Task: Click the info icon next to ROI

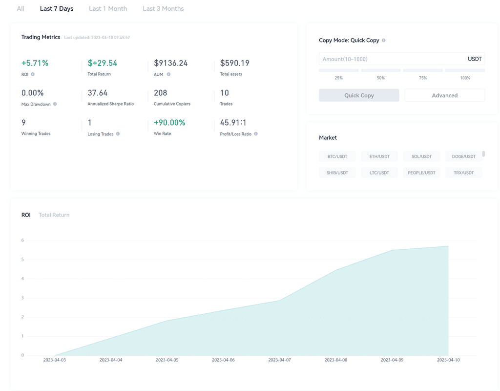Action: 33,74
